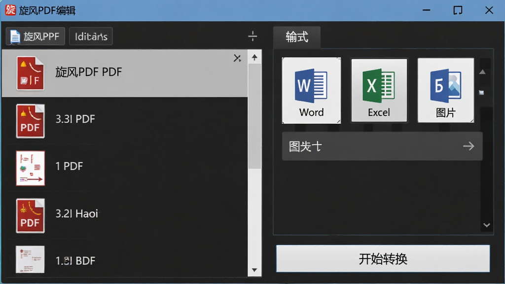Click the format panel scroll up triangle
The image size is (505, 284).
click(482, 72)
